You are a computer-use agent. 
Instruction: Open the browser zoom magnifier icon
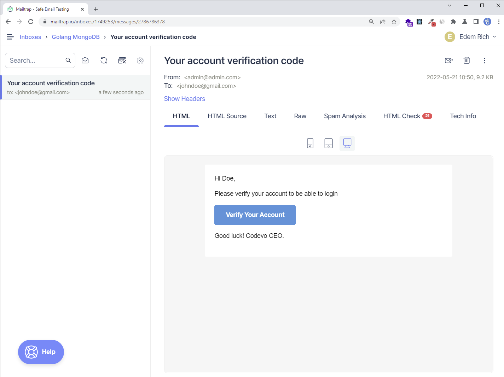pos(371,22)
